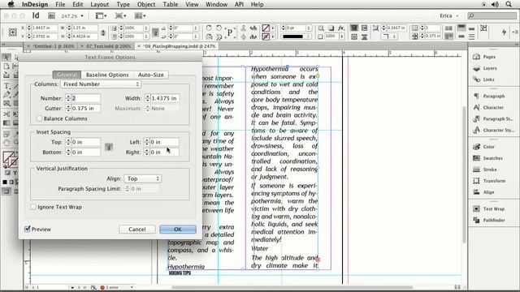
Task: Open the Color panel icon
Action: (x=477, y=147)
